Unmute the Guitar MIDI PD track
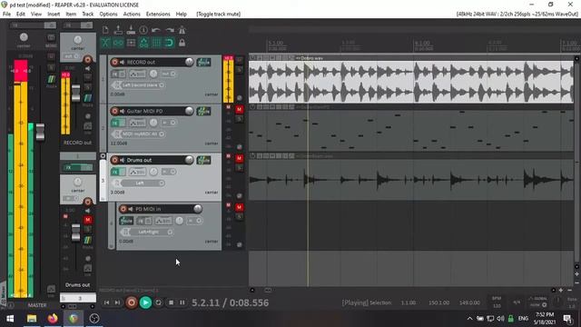581x327 pixels. tap(240, 109)
